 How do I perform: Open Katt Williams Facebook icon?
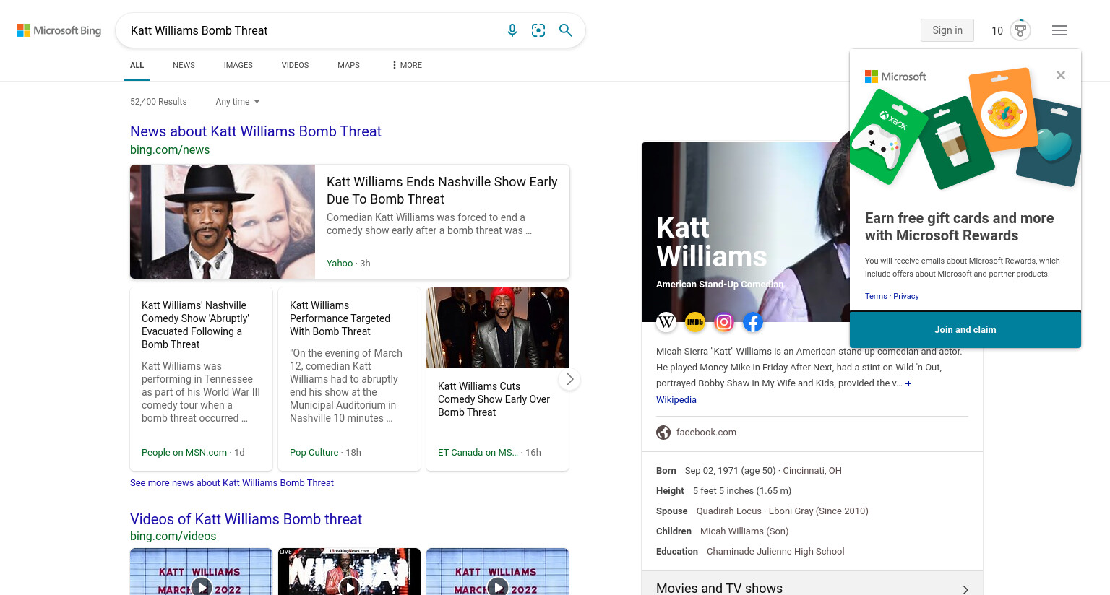point(753,322)
